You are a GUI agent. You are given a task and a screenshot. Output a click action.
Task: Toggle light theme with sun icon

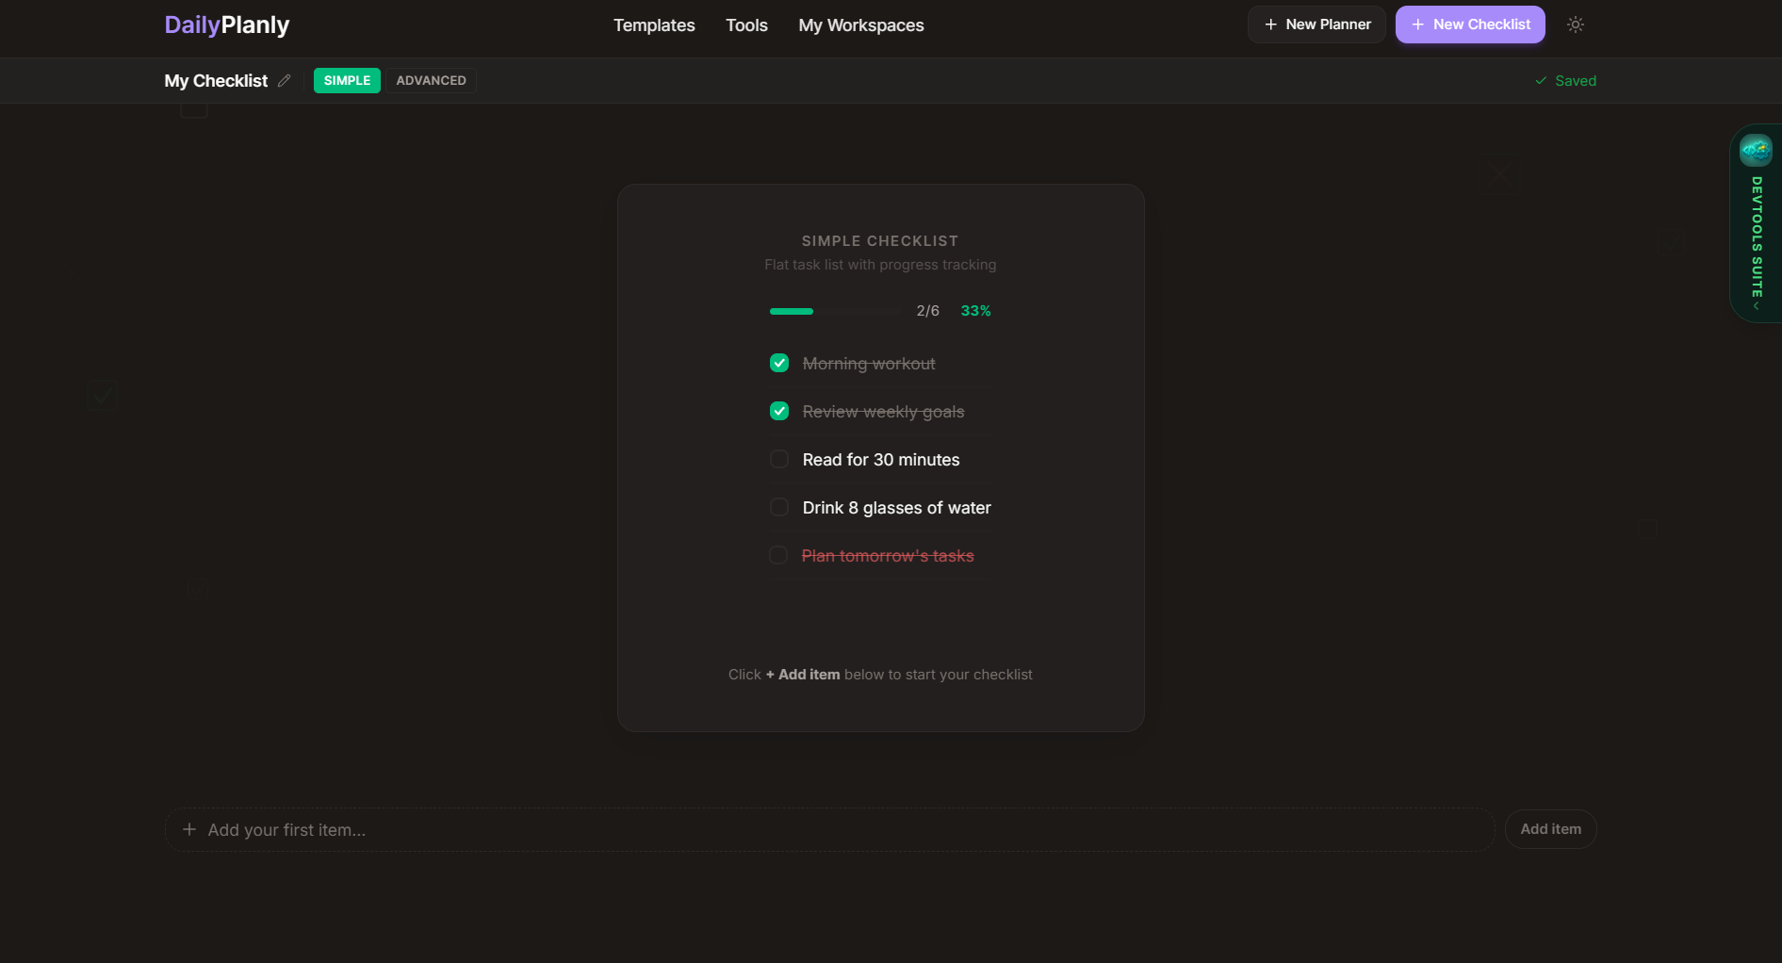point(1576,24)
